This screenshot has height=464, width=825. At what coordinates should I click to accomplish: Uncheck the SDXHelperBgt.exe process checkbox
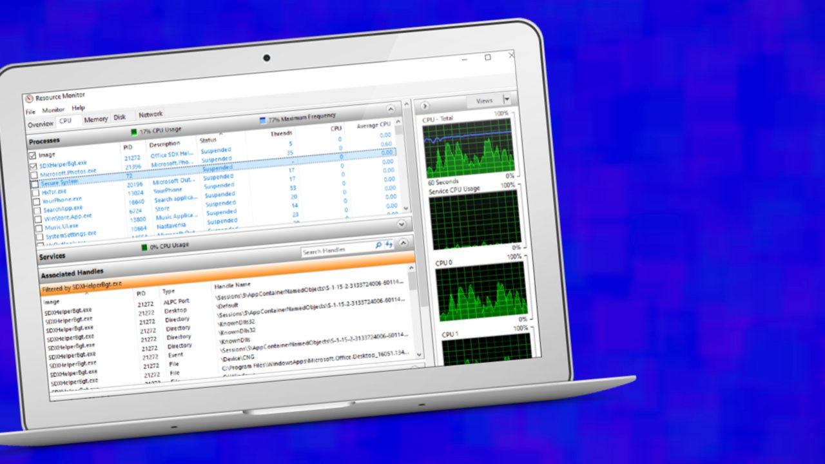click(x=34, y=166)
